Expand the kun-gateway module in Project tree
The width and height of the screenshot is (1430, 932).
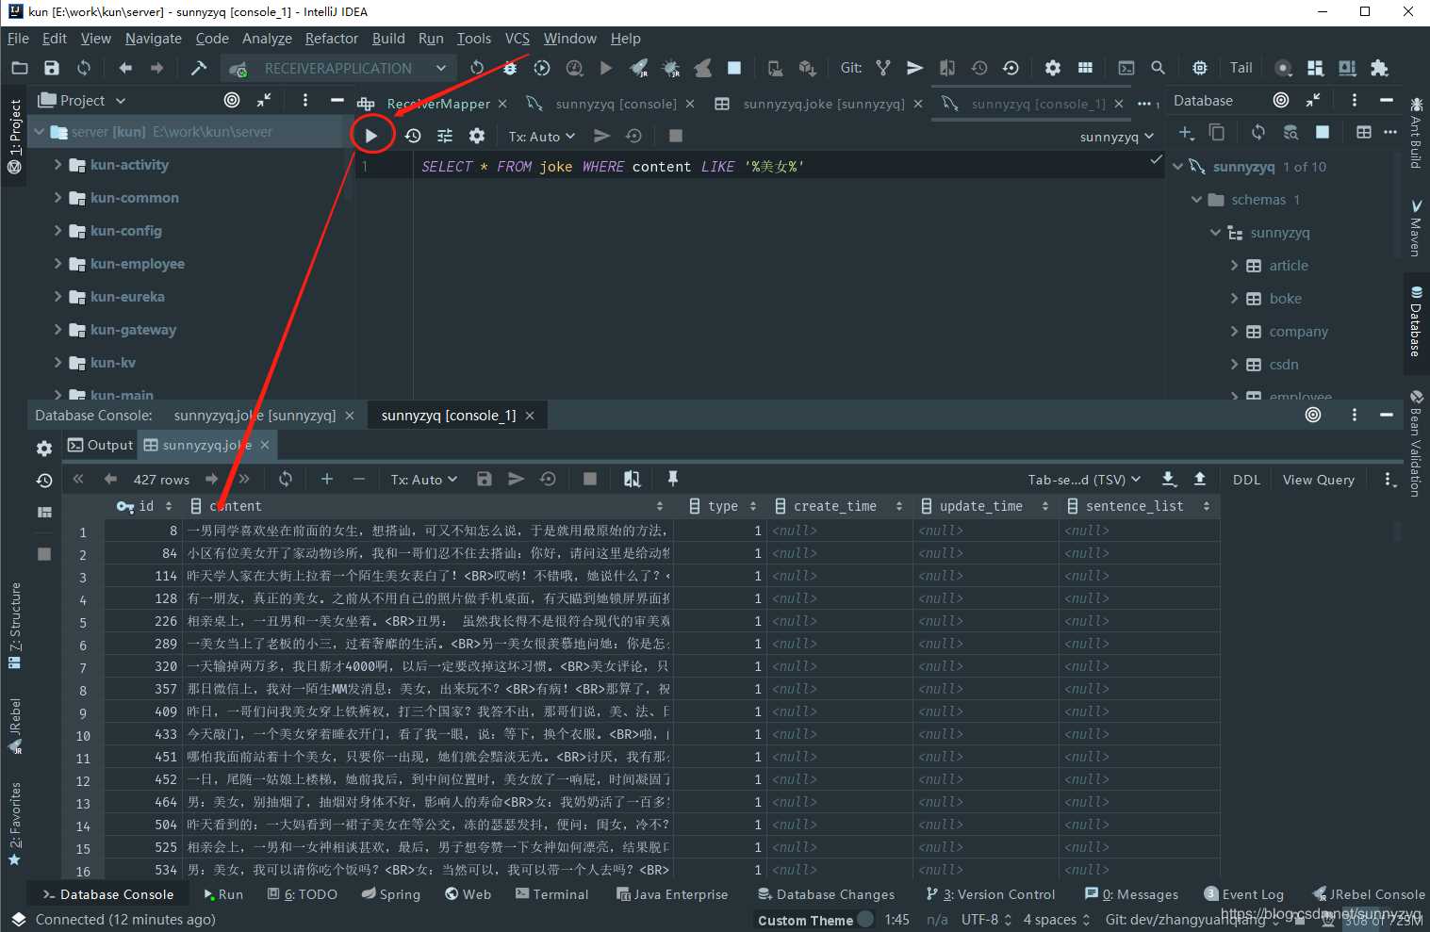(x=58, y=330)
